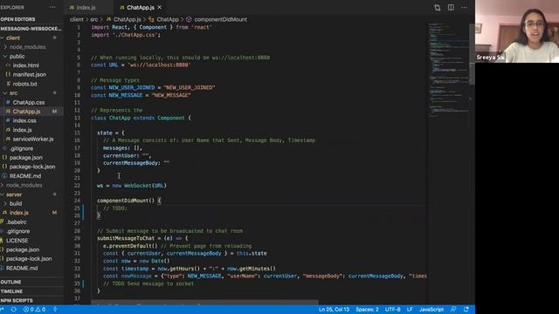
Task: Switch to the index.js editor tab
Action: click(86, 7)
